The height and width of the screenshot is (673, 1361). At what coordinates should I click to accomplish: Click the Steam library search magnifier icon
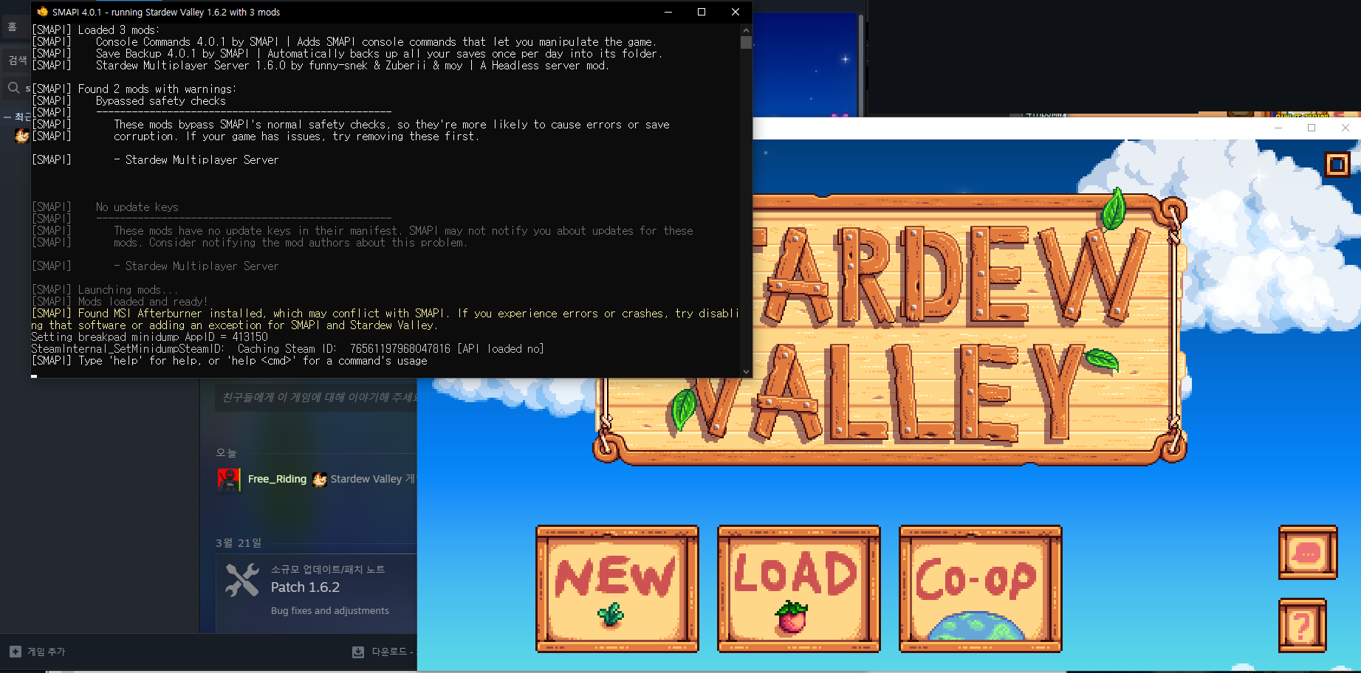[13, 89]
